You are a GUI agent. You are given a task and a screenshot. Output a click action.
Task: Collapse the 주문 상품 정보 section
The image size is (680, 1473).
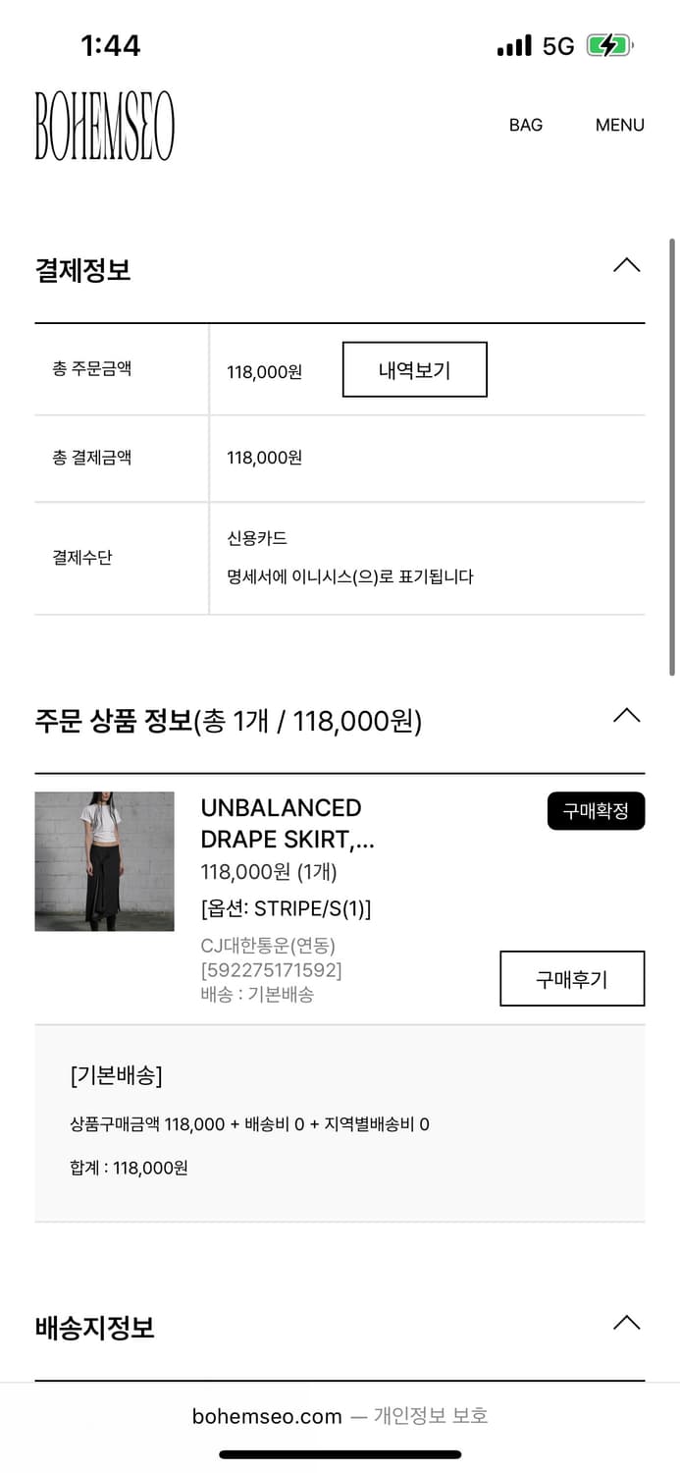tap(626, 715)
